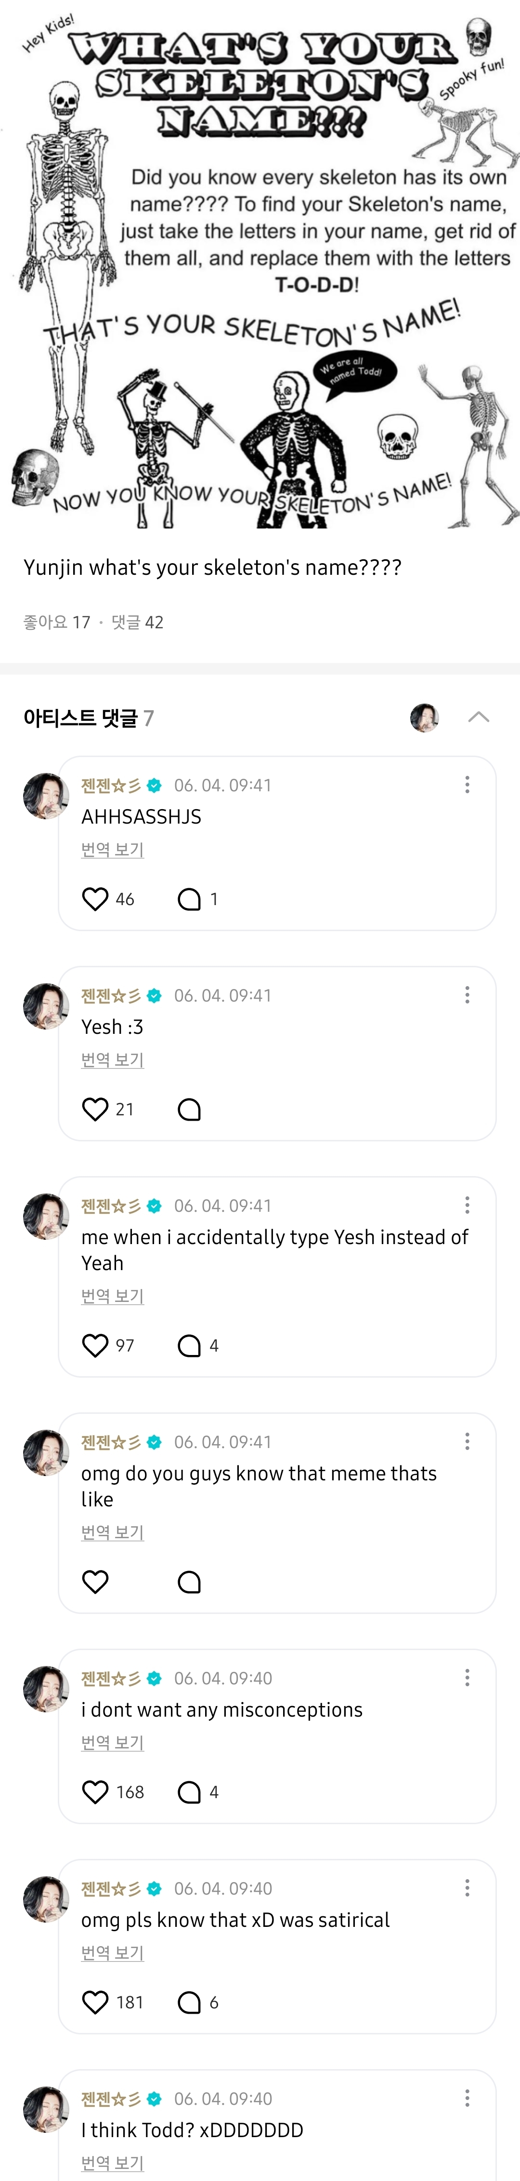
Task: Heart the "i dont want any misconceptions" comment
Action: pyautogui.click(x=95, y=1791)
